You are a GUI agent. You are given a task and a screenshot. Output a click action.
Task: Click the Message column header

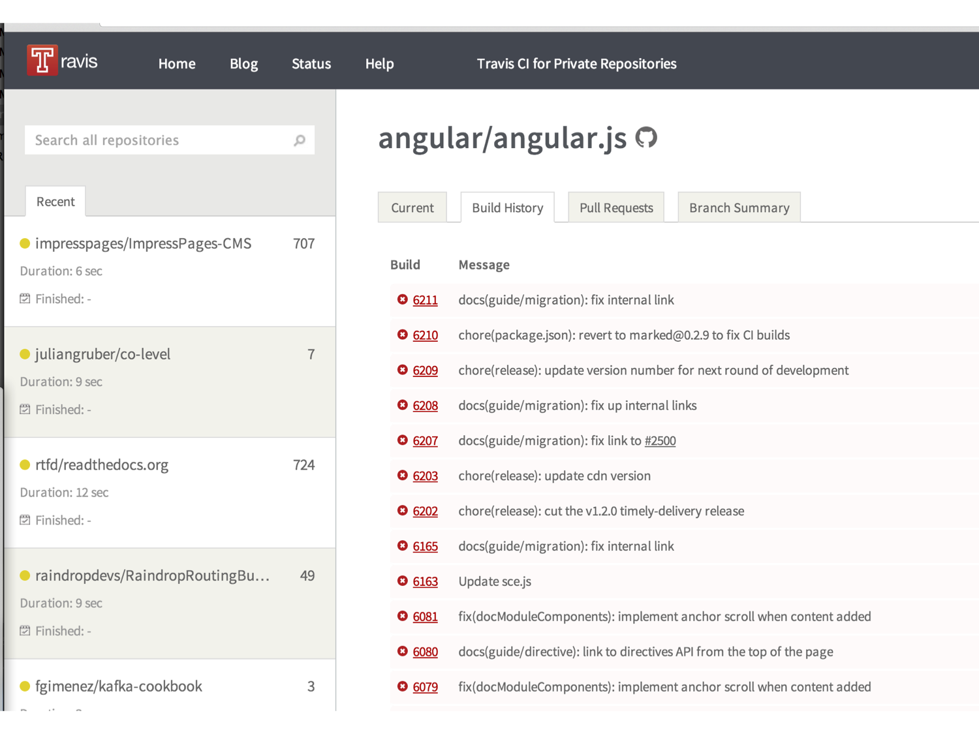[x=484, y=265]
